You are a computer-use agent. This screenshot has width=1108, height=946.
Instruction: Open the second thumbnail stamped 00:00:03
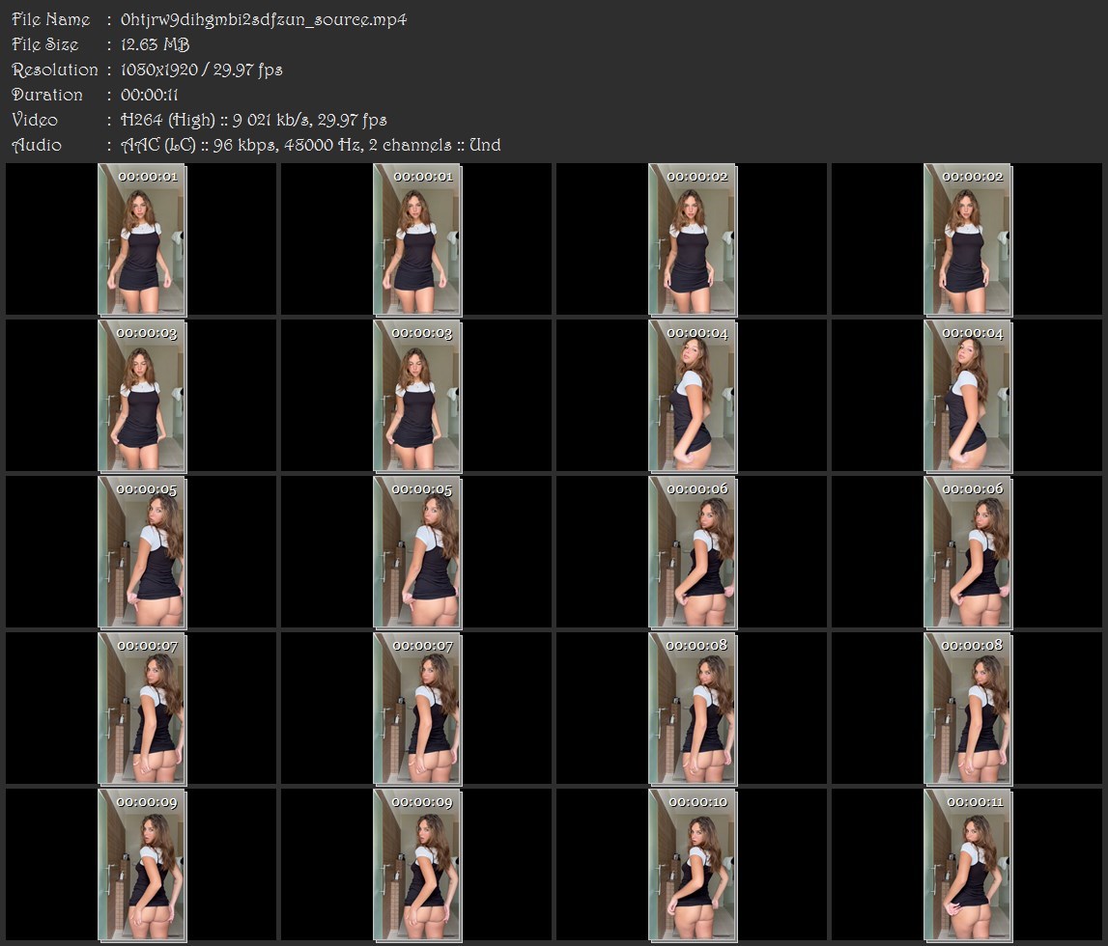(x=417, y=396)
